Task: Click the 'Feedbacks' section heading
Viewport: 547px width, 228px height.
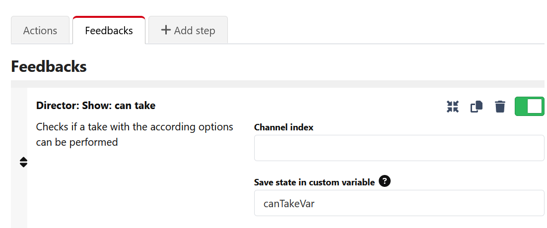Action: point(49,66)
